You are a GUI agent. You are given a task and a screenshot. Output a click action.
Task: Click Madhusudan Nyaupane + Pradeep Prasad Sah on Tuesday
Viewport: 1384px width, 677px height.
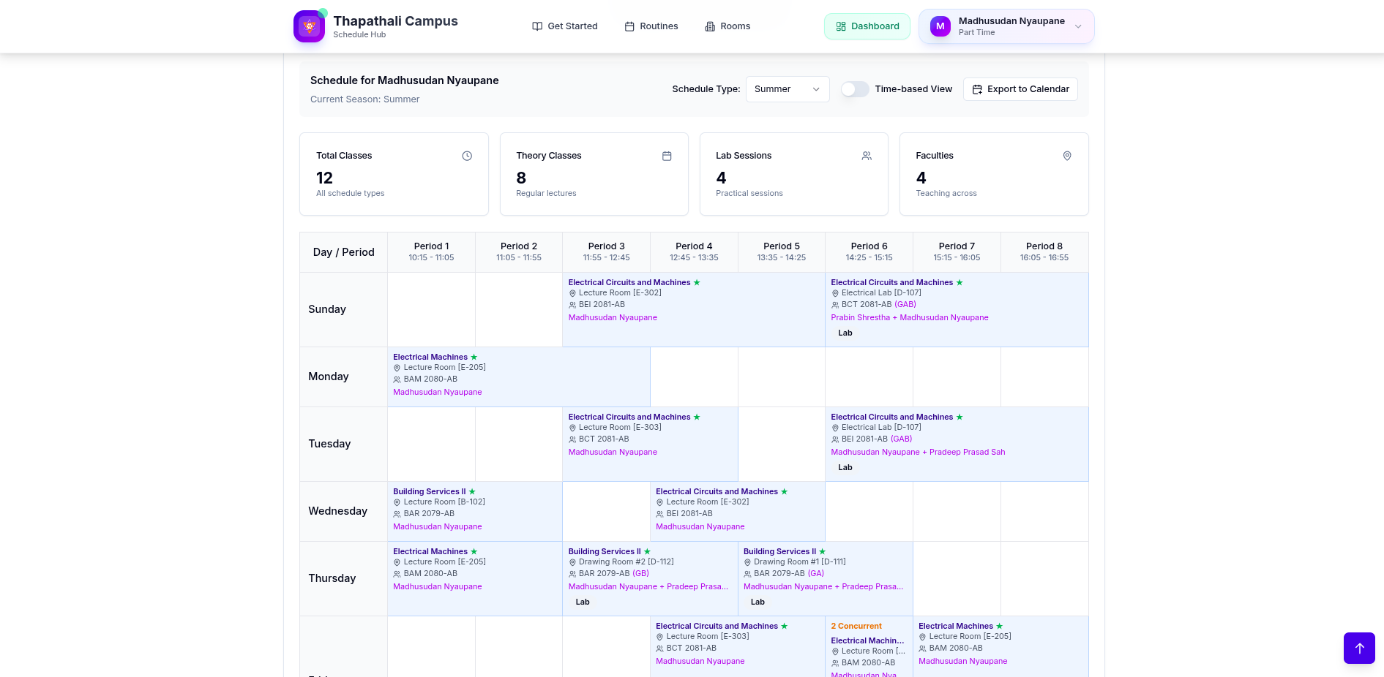(918, 452)
